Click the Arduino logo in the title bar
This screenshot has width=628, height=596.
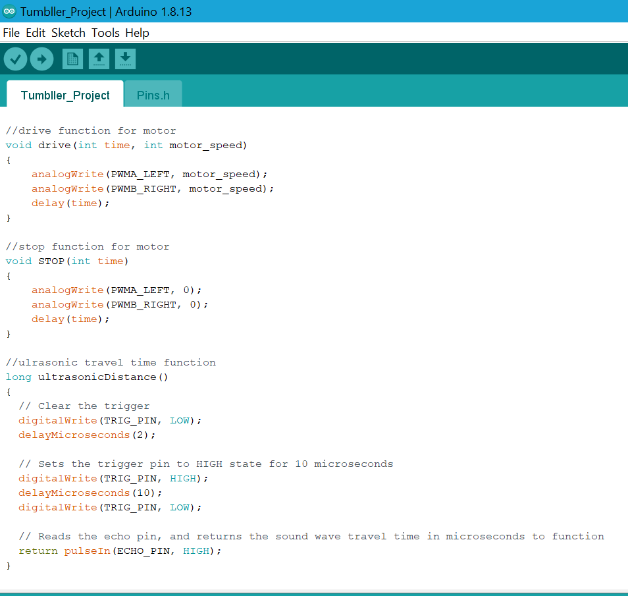[x=9, y=11]
